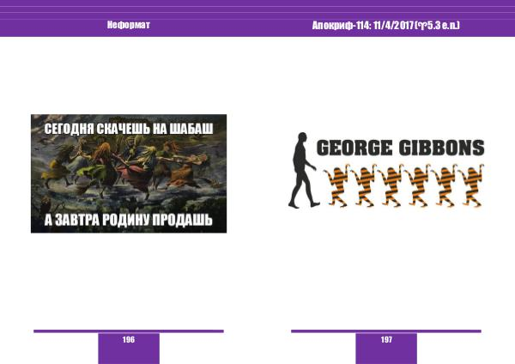Viewport: 515px width, 364px height.
Task: Select the last striped gibbon on the right
Action: [x=470, y=184]
